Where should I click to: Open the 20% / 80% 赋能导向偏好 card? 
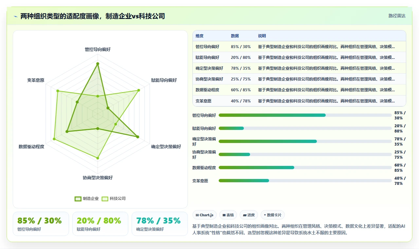point(100,224)
